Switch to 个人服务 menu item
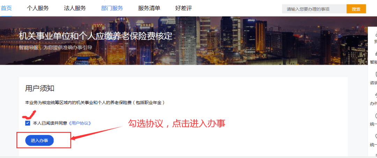377x158 pixels. click(x=38, y=8)
